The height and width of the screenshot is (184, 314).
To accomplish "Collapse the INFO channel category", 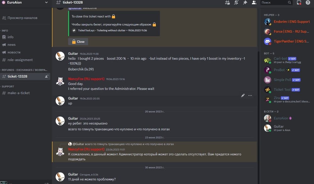I will (5, 31).
